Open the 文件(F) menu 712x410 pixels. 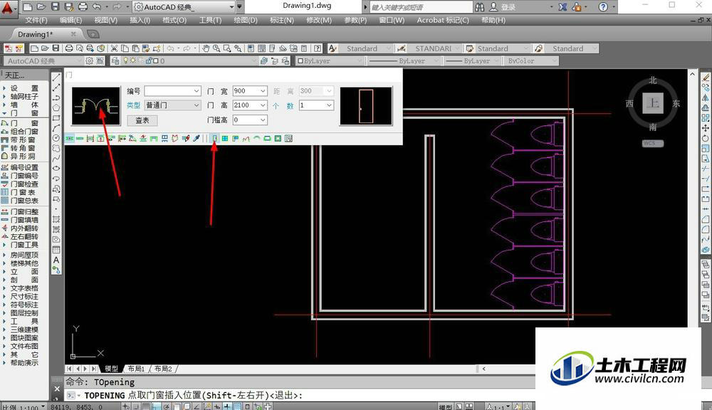point(36,20)
